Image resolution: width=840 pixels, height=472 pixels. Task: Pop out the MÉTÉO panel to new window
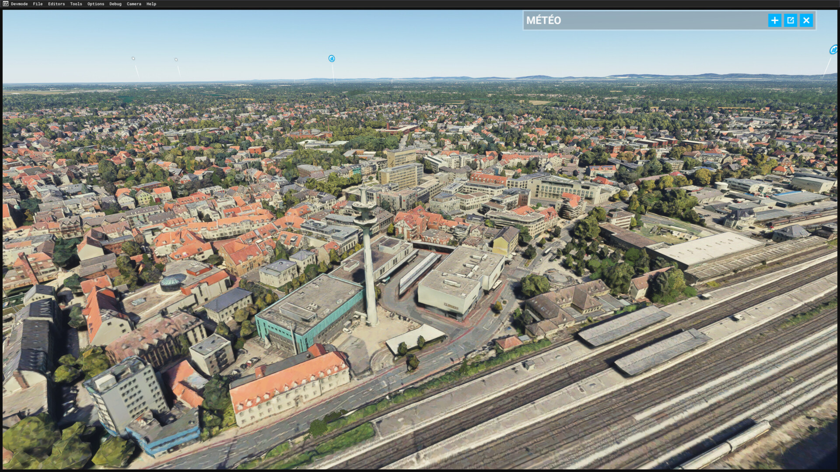790,20
